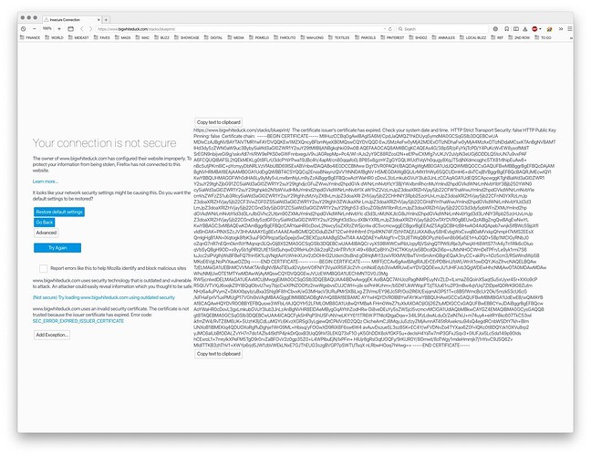Open the TO GO bookmarks folder

coord(544,37)
